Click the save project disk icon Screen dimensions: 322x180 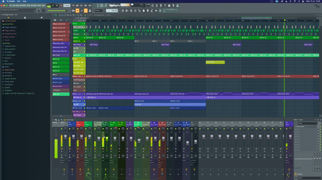click(x=169, y=5)
